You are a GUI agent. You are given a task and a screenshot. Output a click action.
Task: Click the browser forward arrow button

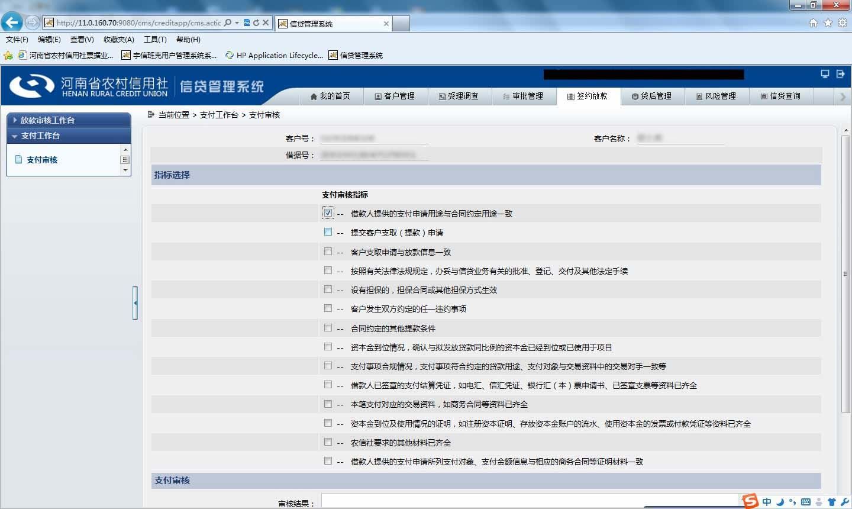(33, 22)
